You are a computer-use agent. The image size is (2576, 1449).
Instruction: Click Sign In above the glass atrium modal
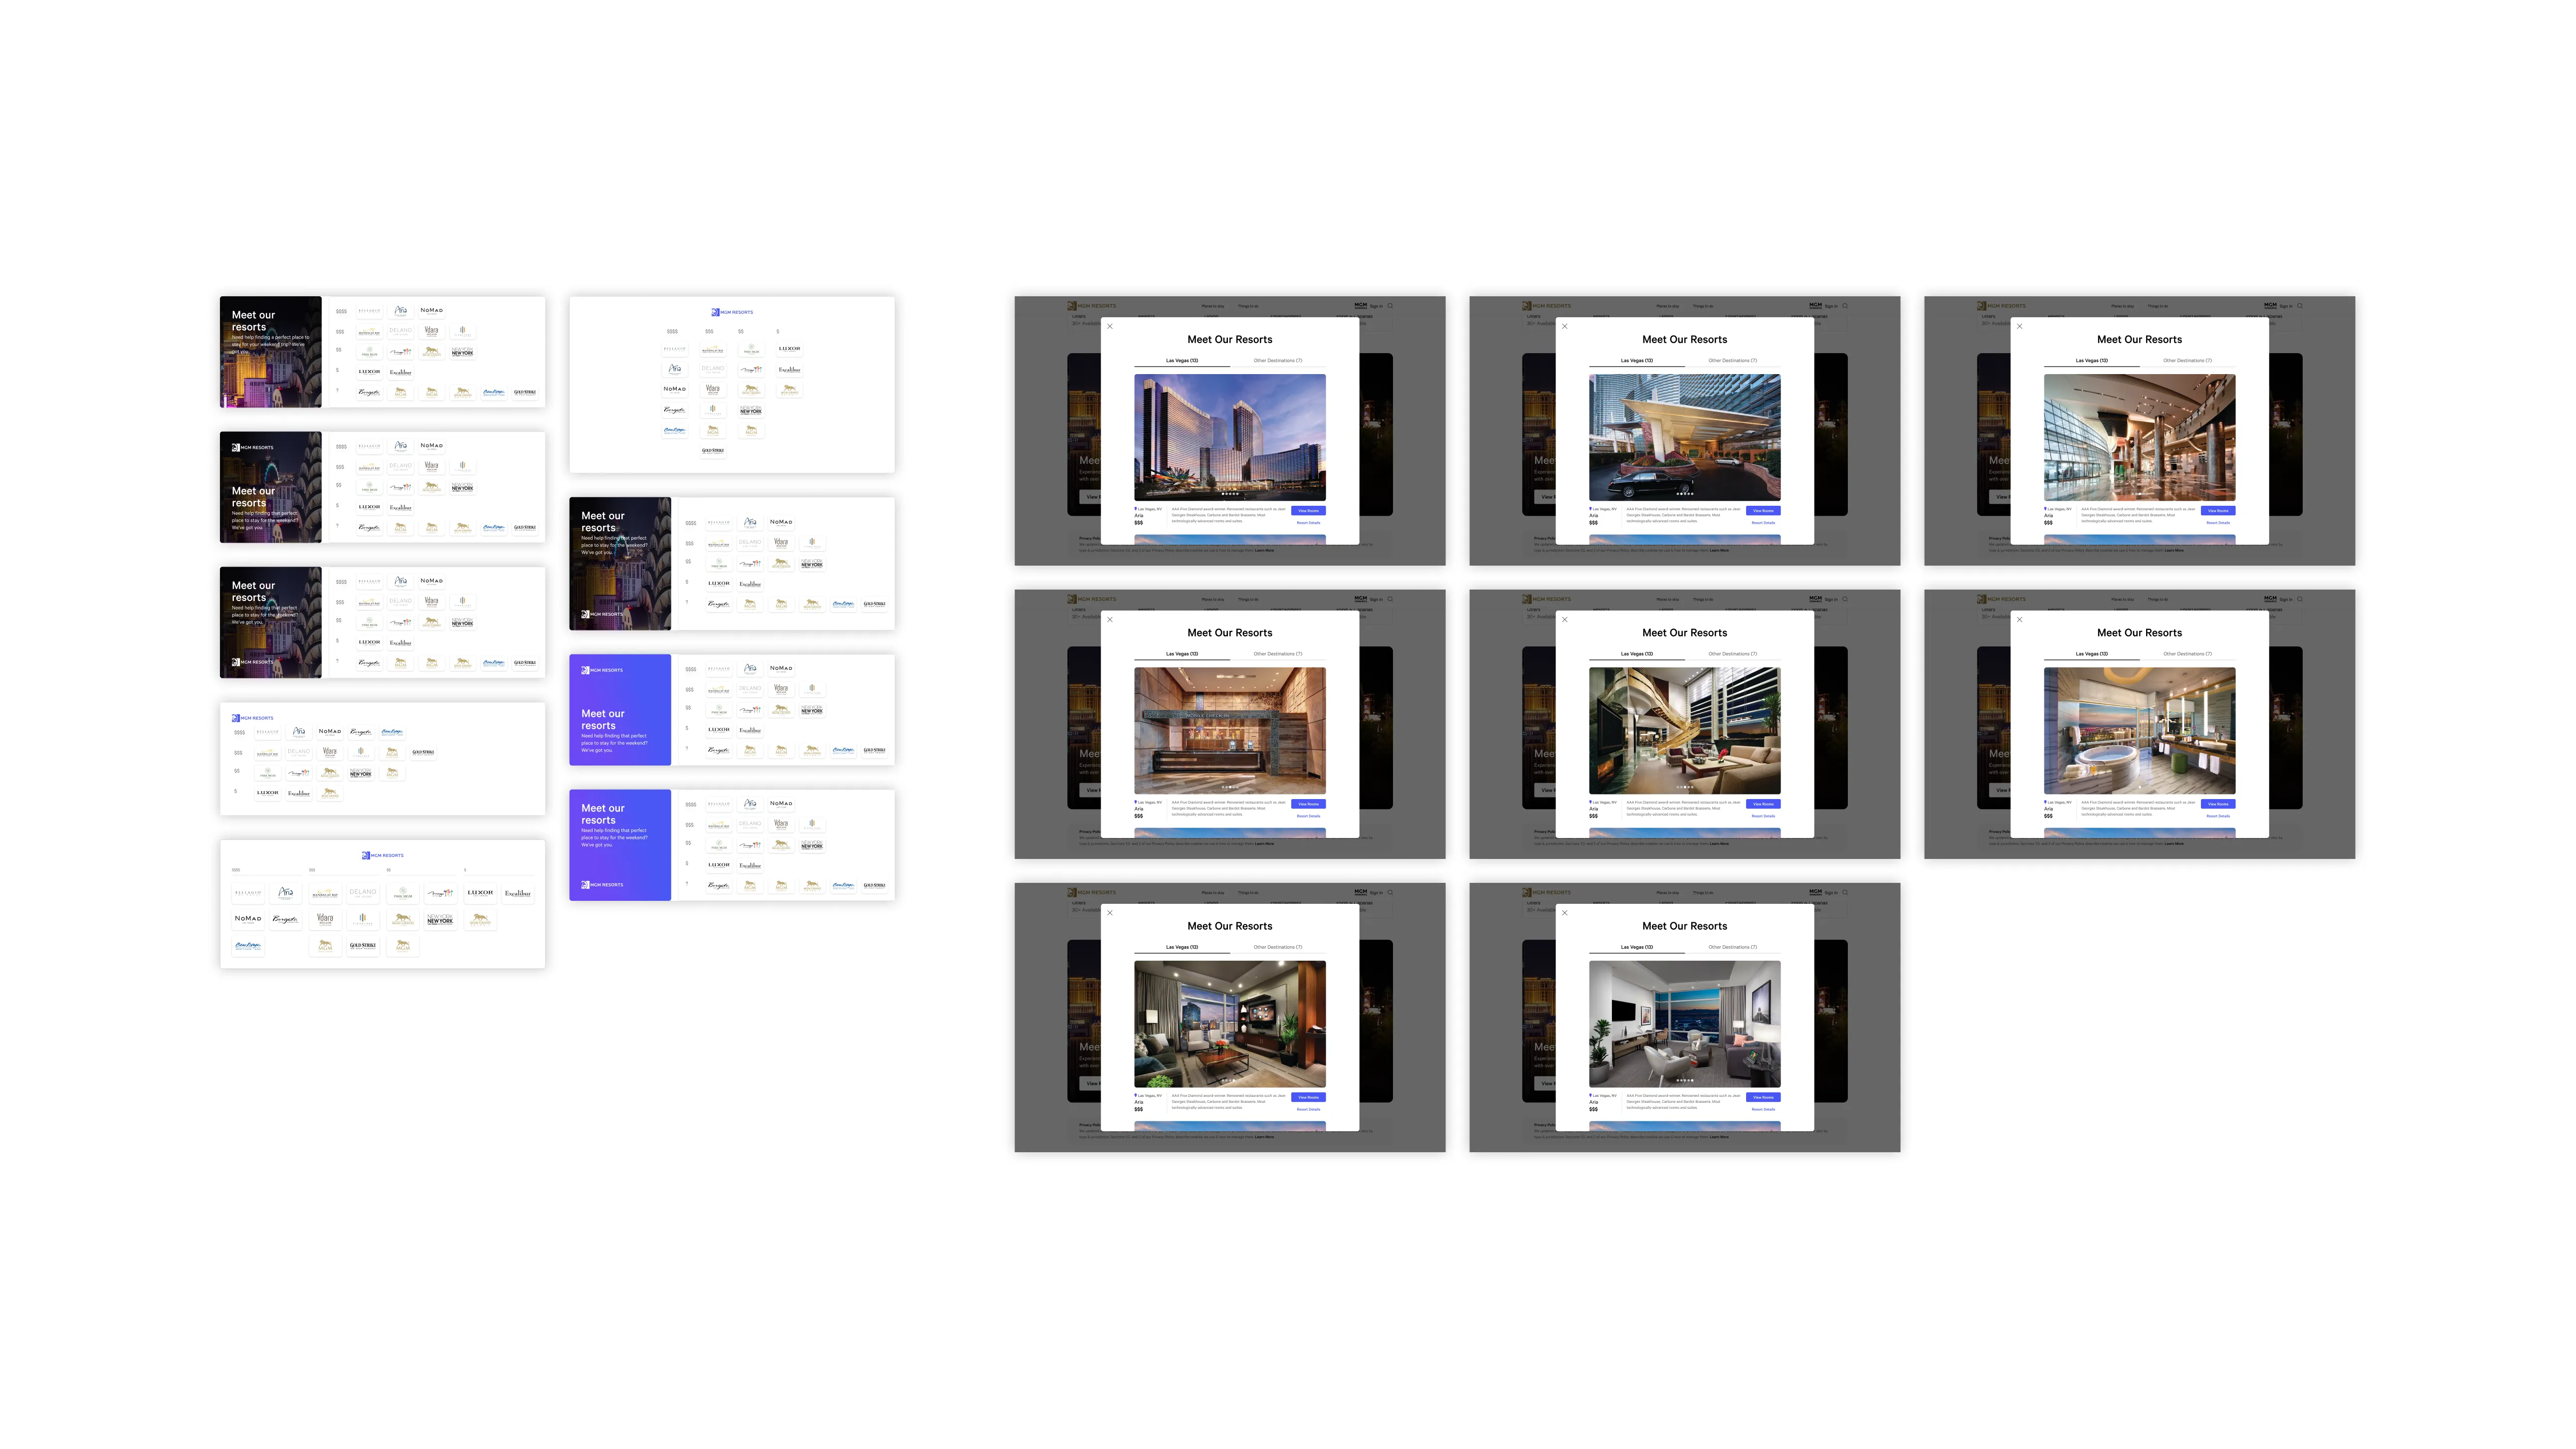coord(2286,305)
